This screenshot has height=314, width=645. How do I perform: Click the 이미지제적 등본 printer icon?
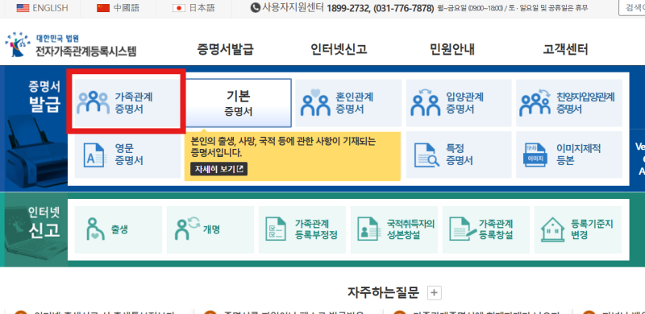tap(535, 155)
